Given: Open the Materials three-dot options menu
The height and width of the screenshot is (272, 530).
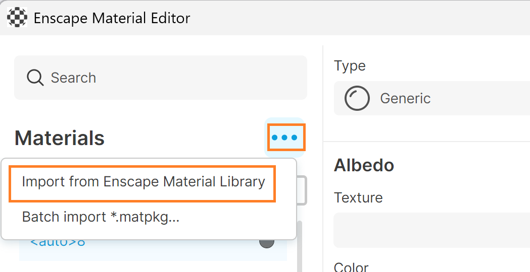Looking at the screenshot, I should coord(284,138).
